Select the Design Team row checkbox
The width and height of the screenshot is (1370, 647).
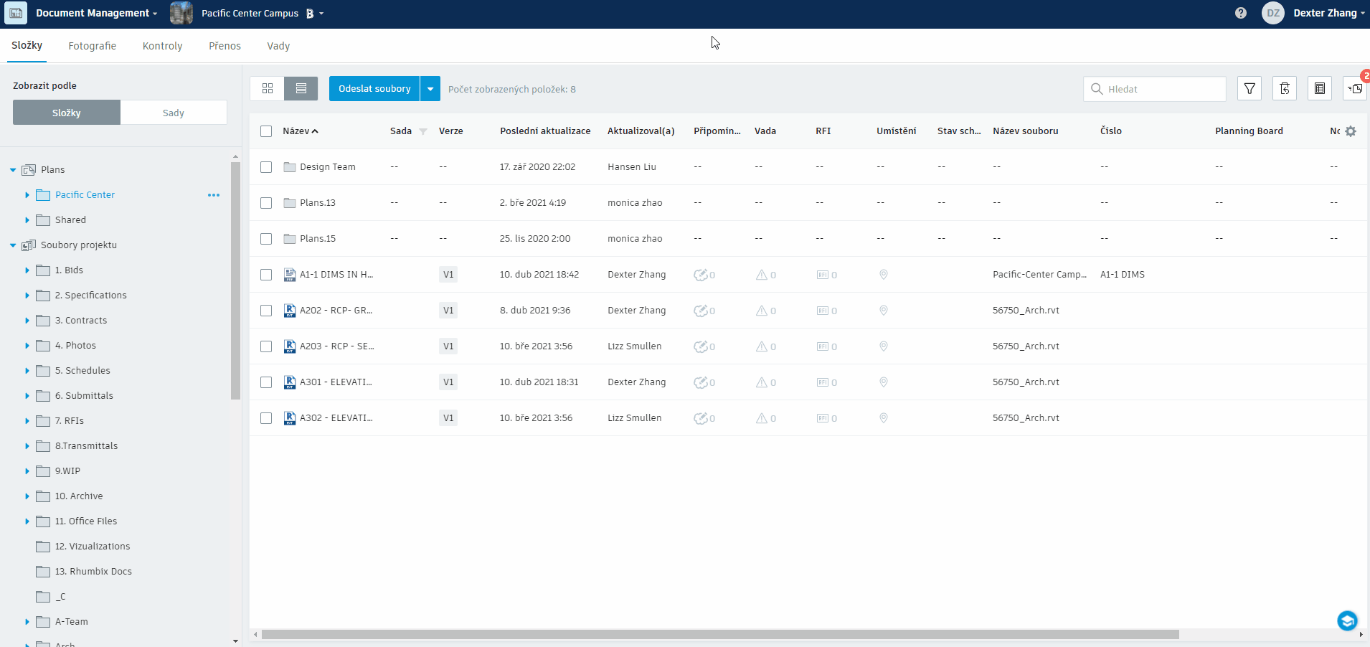click(266, 167)
